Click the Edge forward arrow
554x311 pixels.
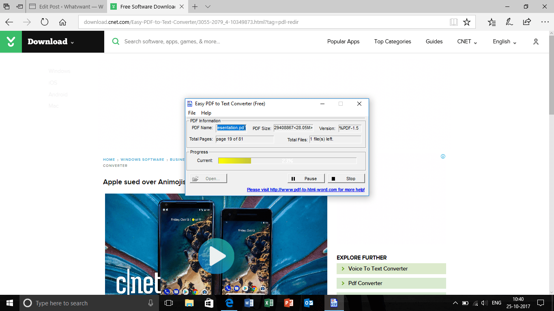27,22
